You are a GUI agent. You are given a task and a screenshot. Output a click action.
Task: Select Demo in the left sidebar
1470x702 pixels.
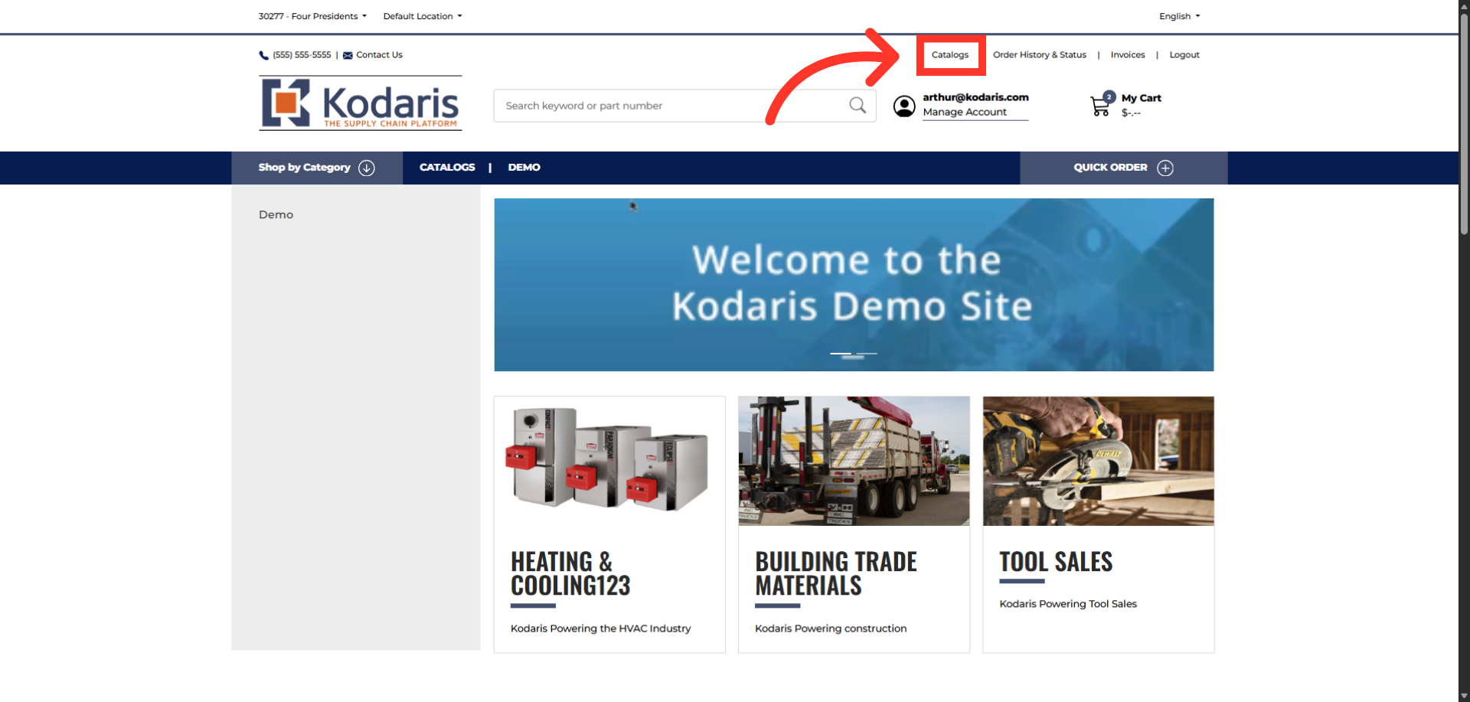(276, 214)
